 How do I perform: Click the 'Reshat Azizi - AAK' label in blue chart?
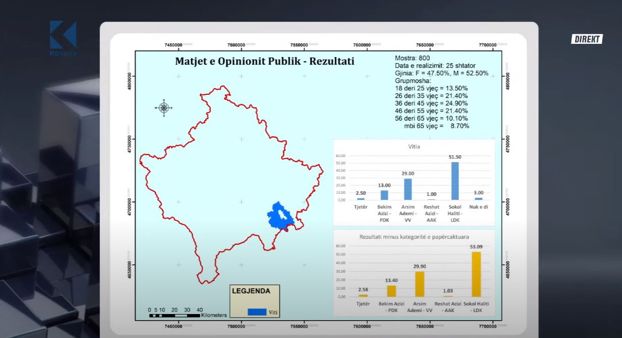[431, 213]
